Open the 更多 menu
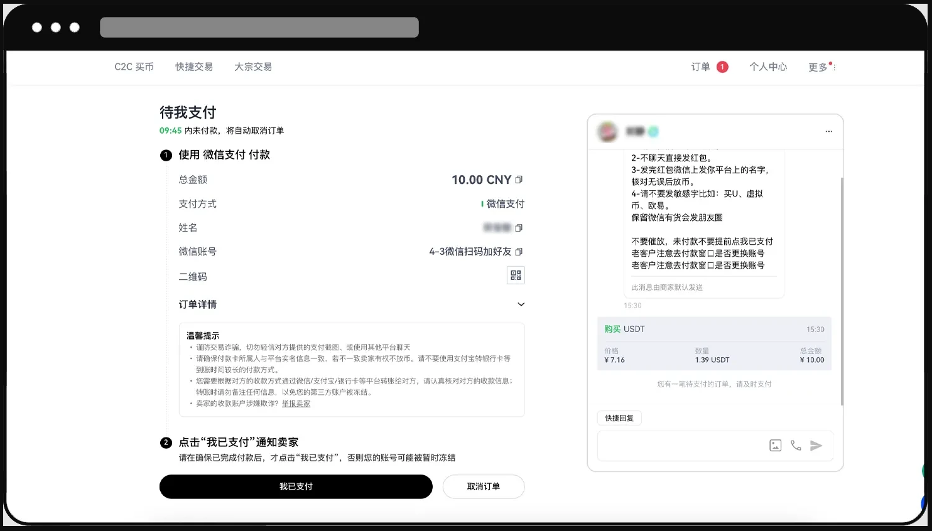 pyautogui.click(x=821, y=67)
